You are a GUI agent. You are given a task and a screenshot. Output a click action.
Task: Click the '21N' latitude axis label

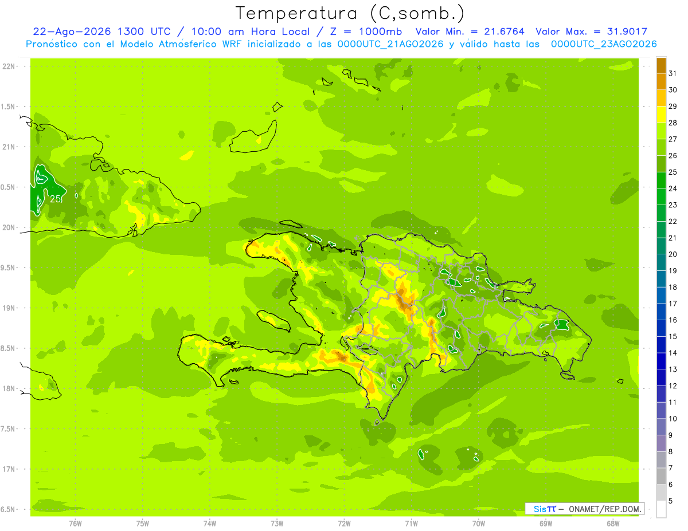point(8,147)
